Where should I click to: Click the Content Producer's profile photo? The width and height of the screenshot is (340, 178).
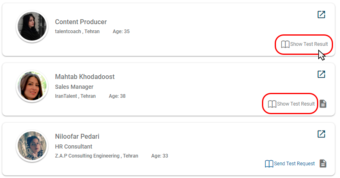point(30,27)
